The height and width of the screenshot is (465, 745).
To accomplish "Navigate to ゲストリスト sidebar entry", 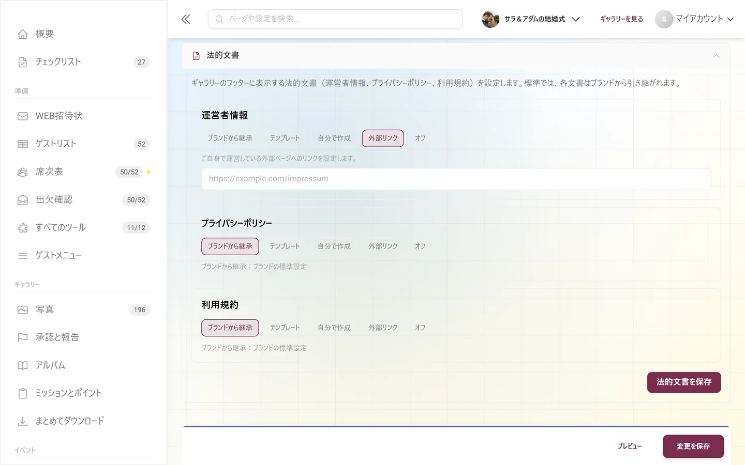I will 83,144.
